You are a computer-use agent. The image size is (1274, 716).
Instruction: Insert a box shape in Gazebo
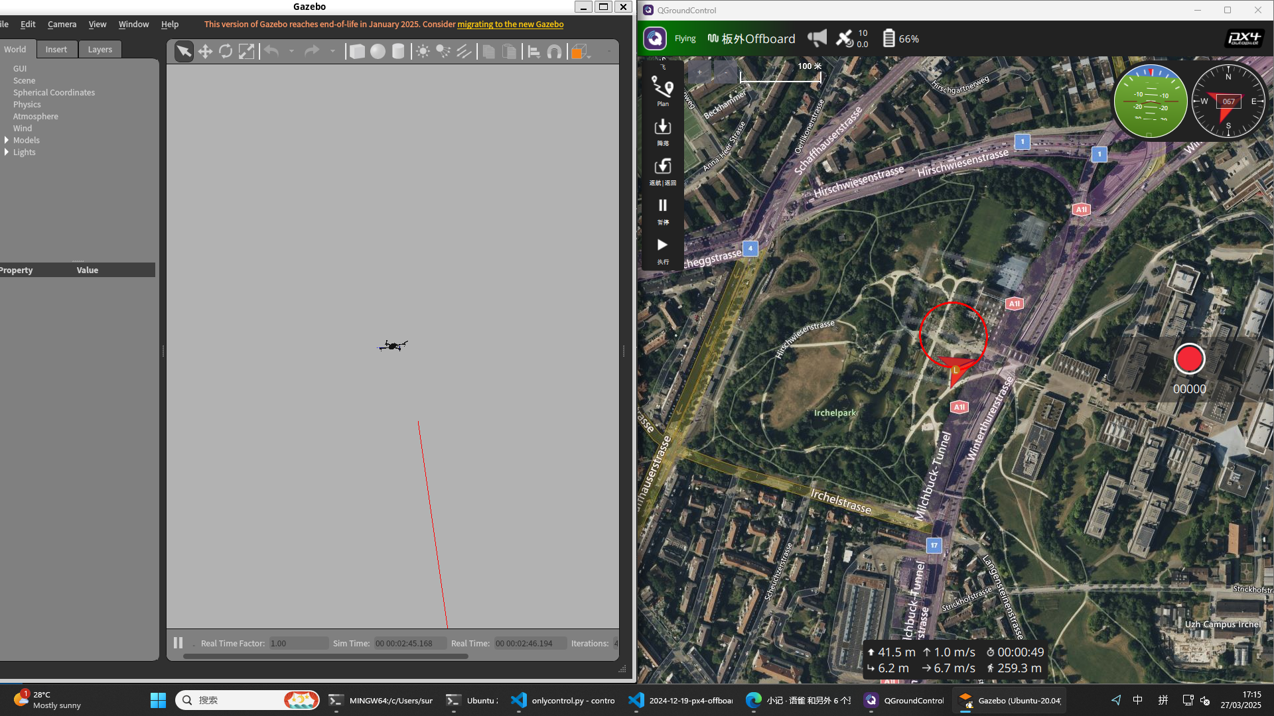tap(357, 51)
